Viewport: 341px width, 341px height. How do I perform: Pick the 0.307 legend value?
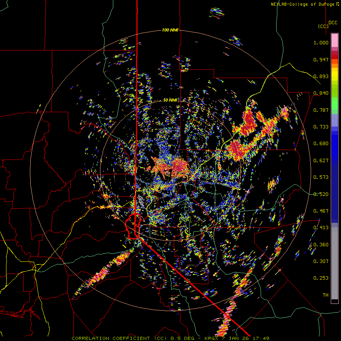pos(321,261)
